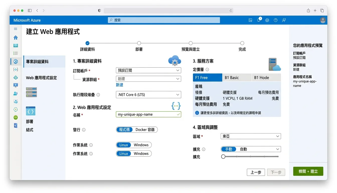
Task: Click 部署 label in left panel
Action: pos(30,122)
